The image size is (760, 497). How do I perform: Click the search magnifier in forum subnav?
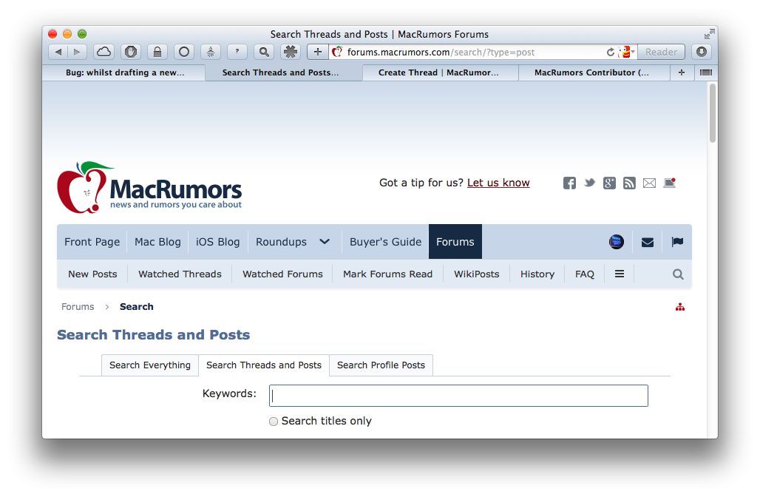coord(678,274)
